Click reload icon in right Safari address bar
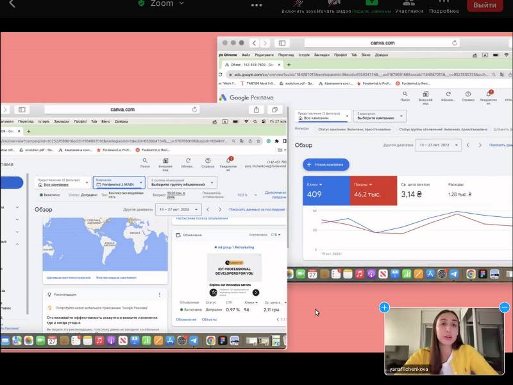 point(454,43)
